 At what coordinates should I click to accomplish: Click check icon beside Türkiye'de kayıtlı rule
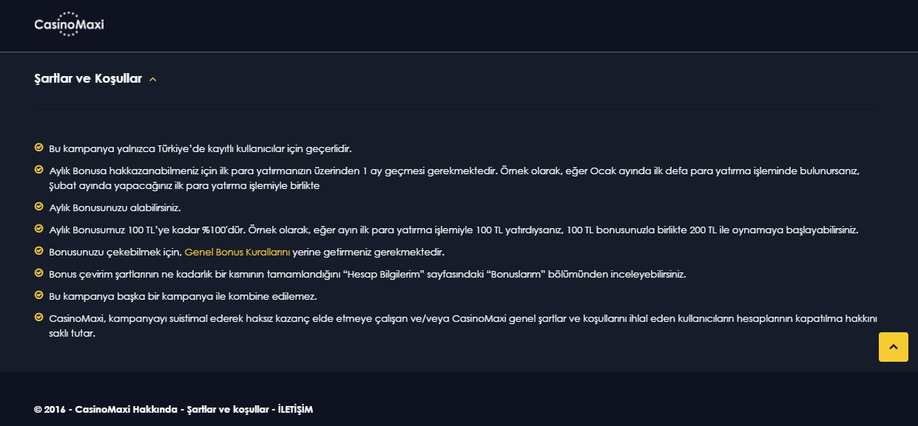(x=38, y=148)
